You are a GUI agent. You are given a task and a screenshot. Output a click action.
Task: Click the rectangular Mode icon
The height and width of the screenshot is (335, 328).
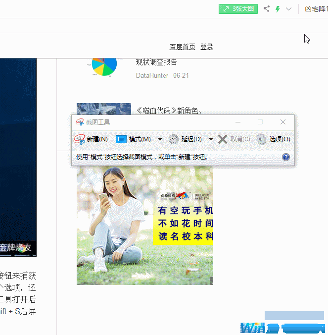[x=121, y=139]
